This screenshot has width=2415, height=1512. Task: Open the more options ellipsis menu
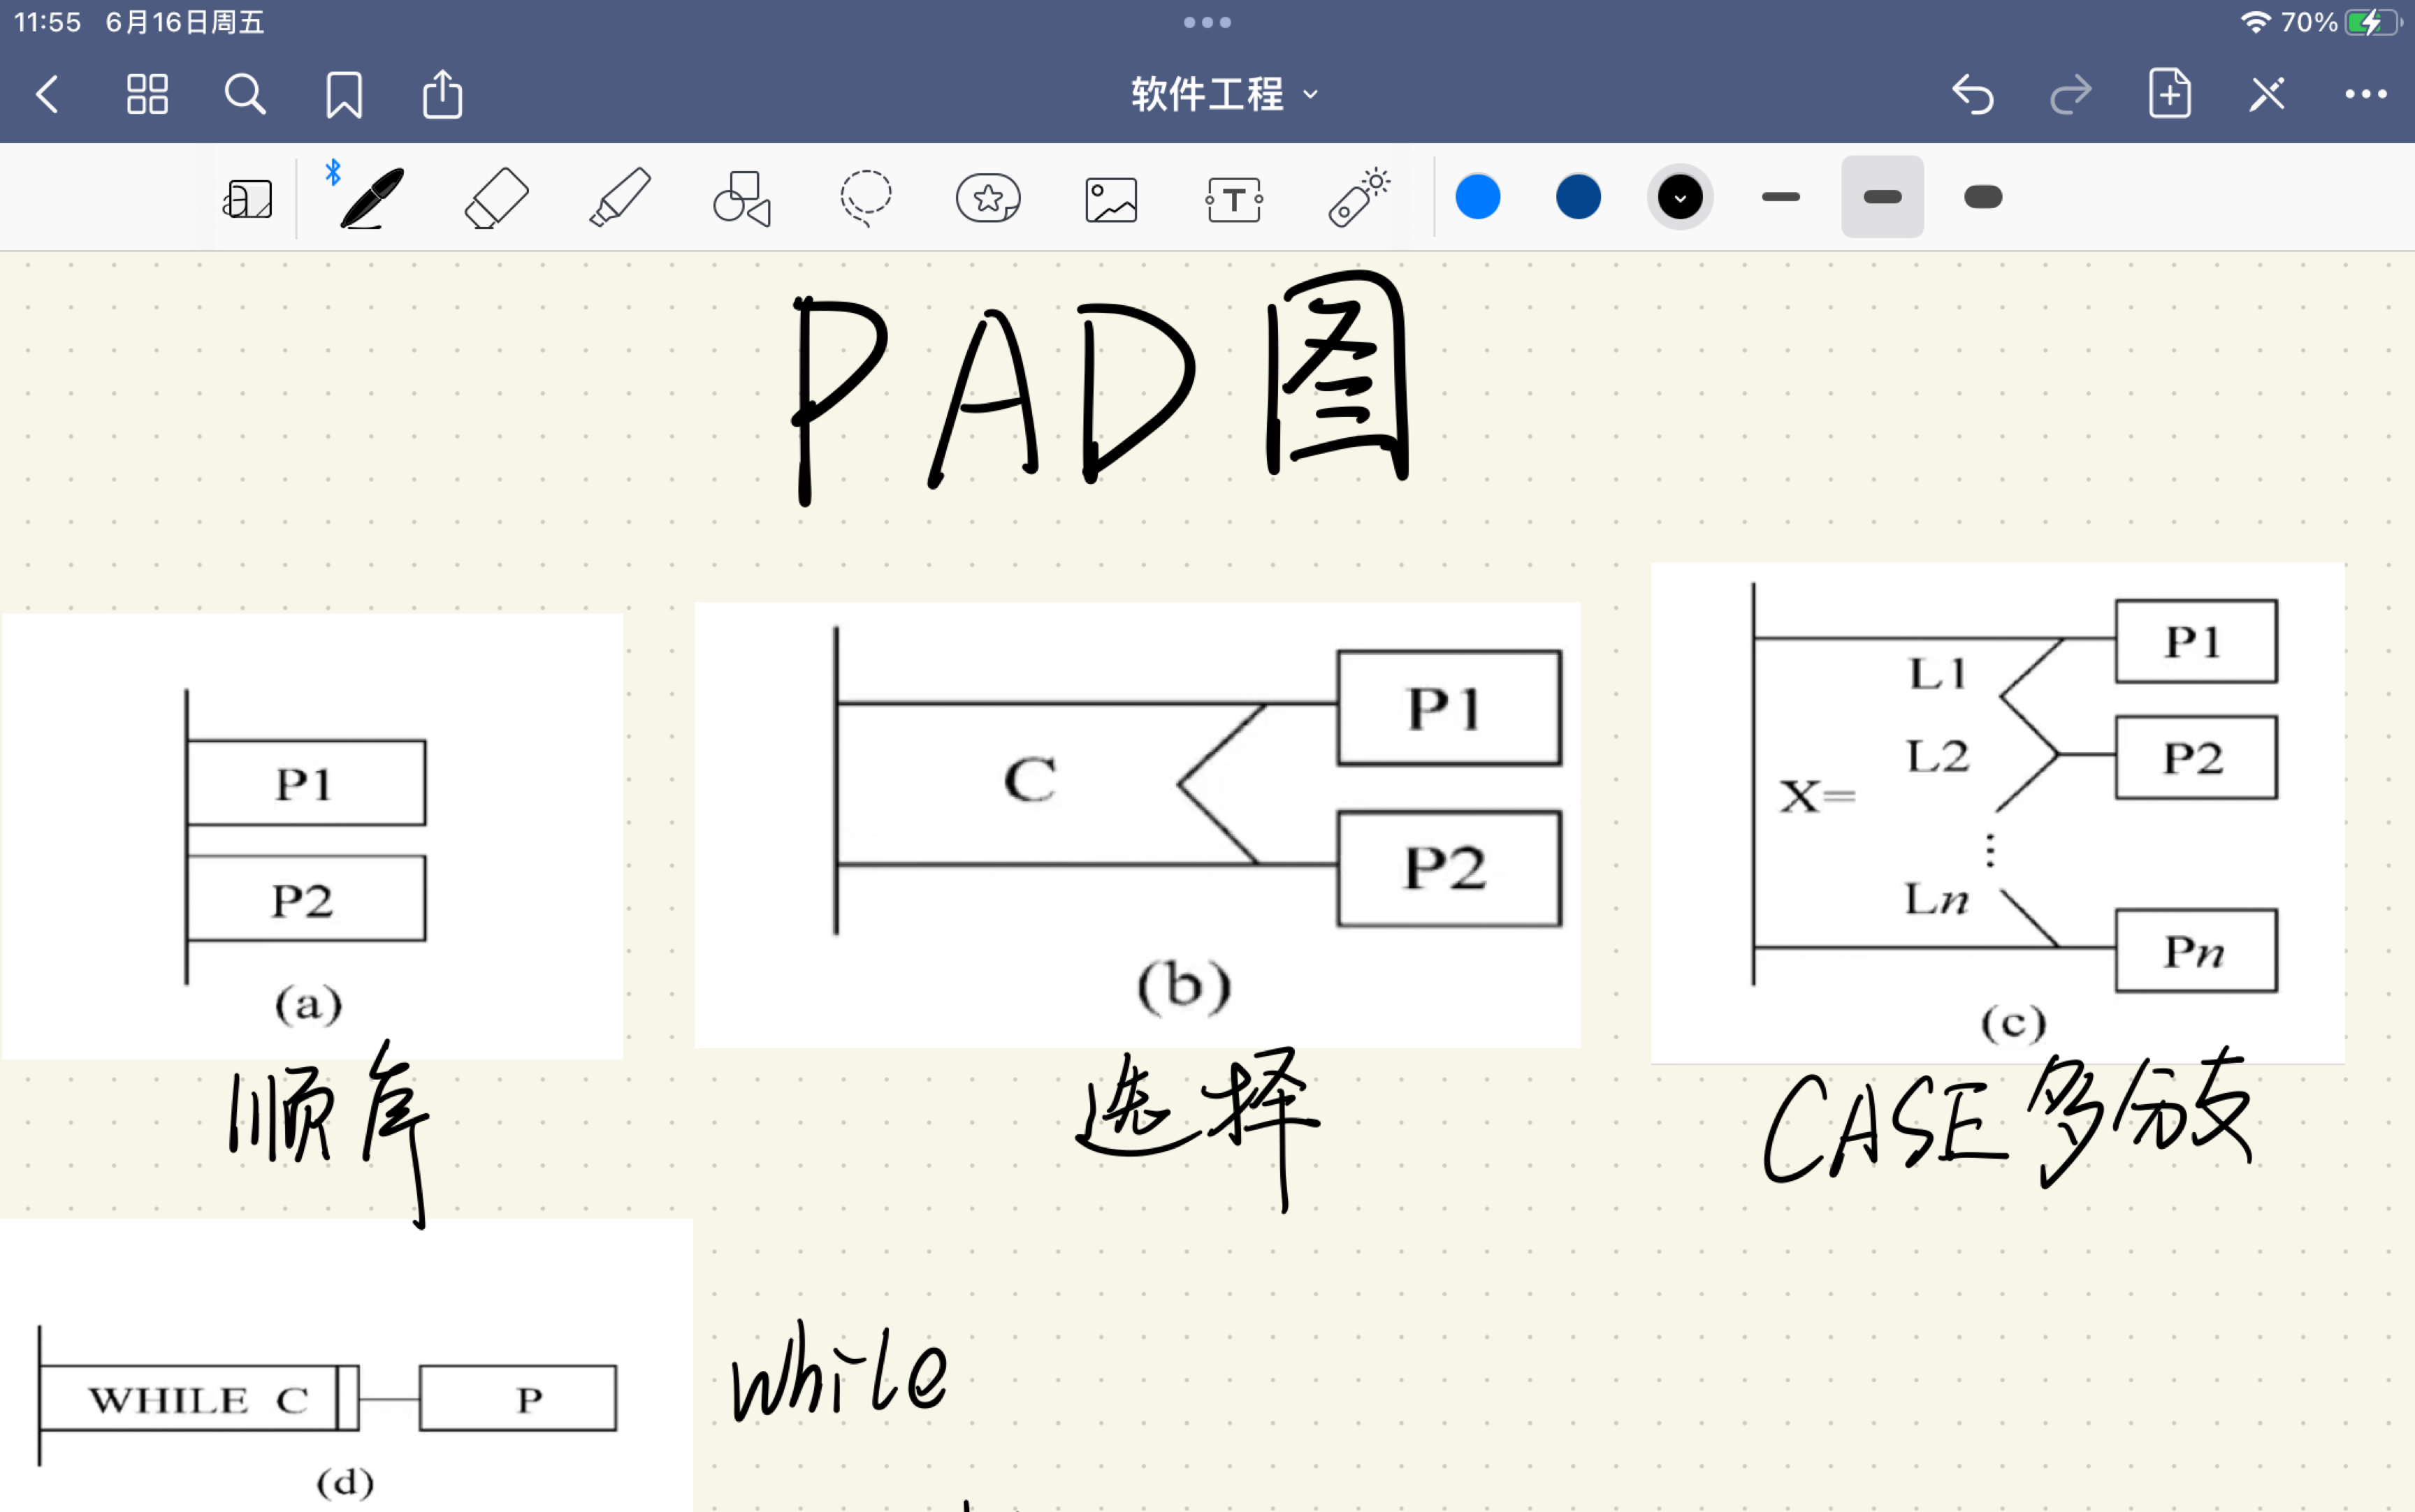click(x=2365, y=95)
